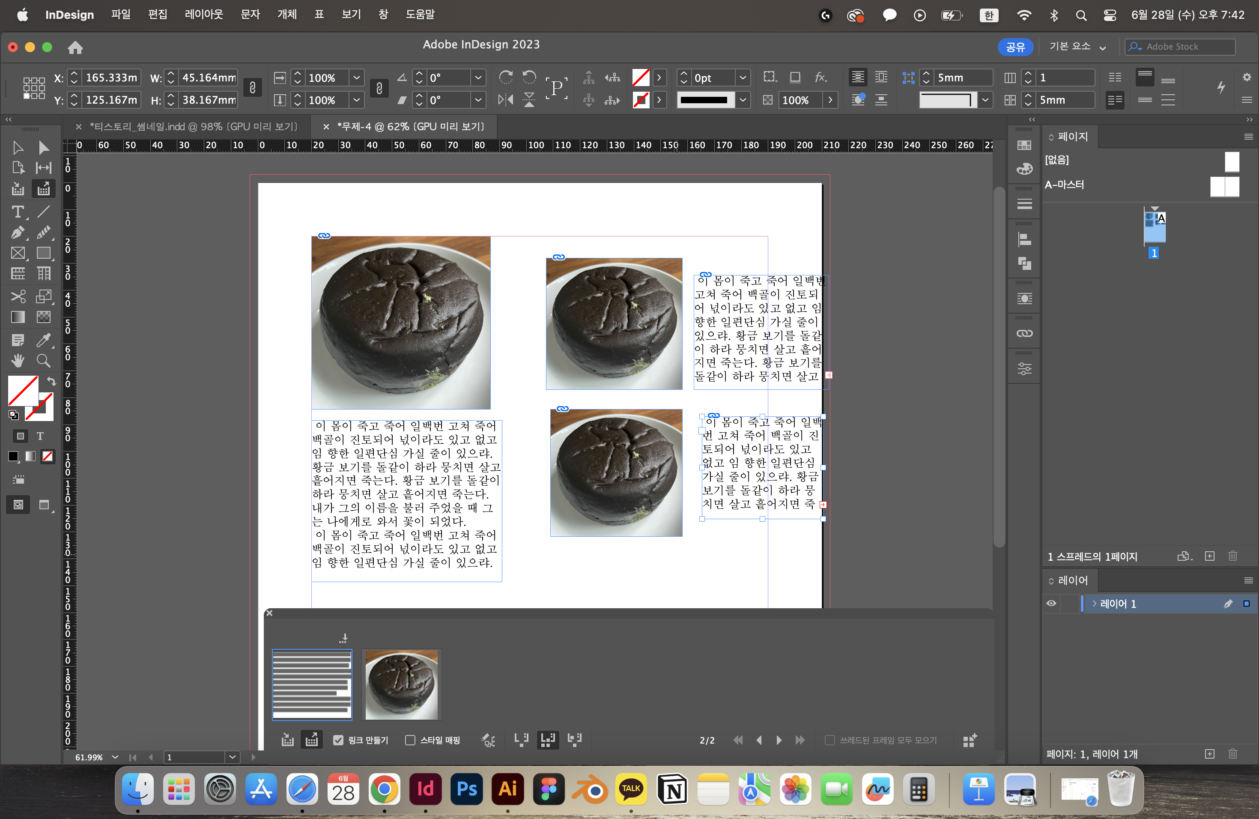
Task: Toggle visibility eye of 레이어 1
Action: 1051,604
